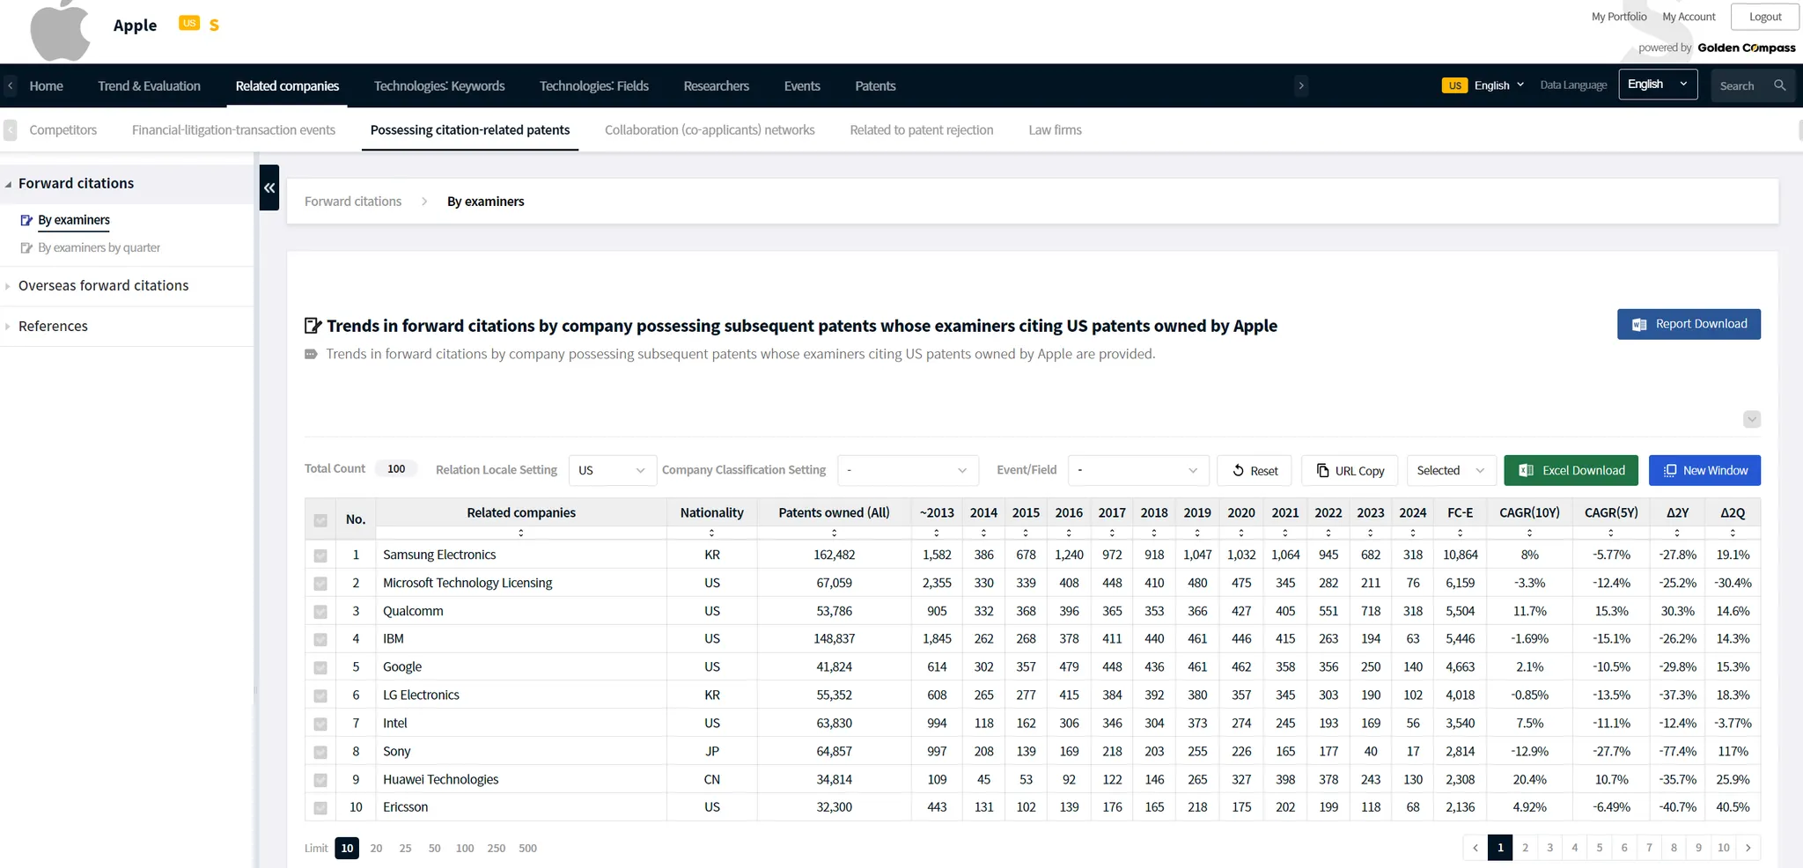
Task: Open the Relation Locale Setting dropdown
Action: coord(613,470)
